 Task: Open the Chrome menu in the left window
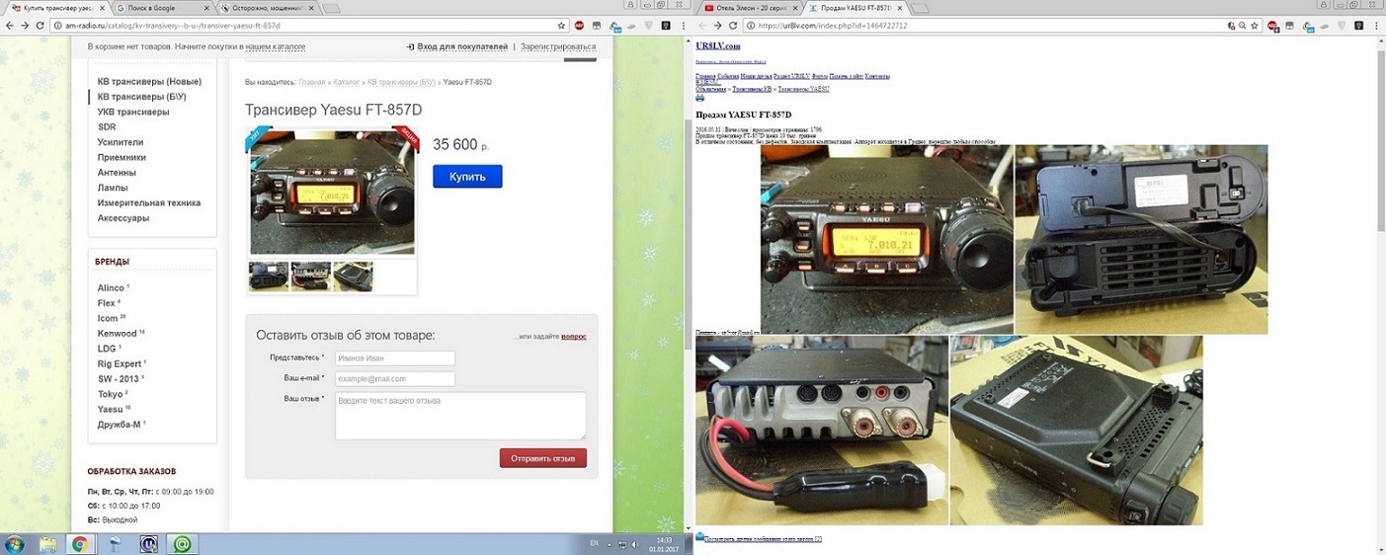coord(686,25)
